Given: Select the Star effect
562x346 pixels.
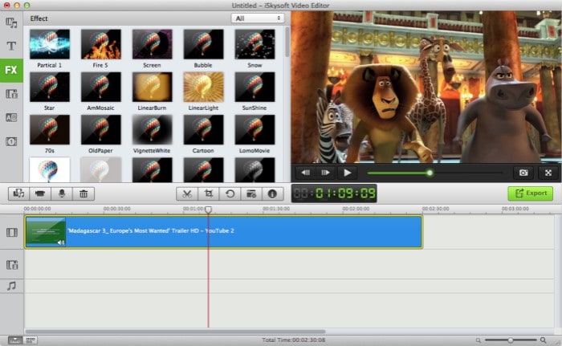Looking at the screenshot, I should [50, 88].
